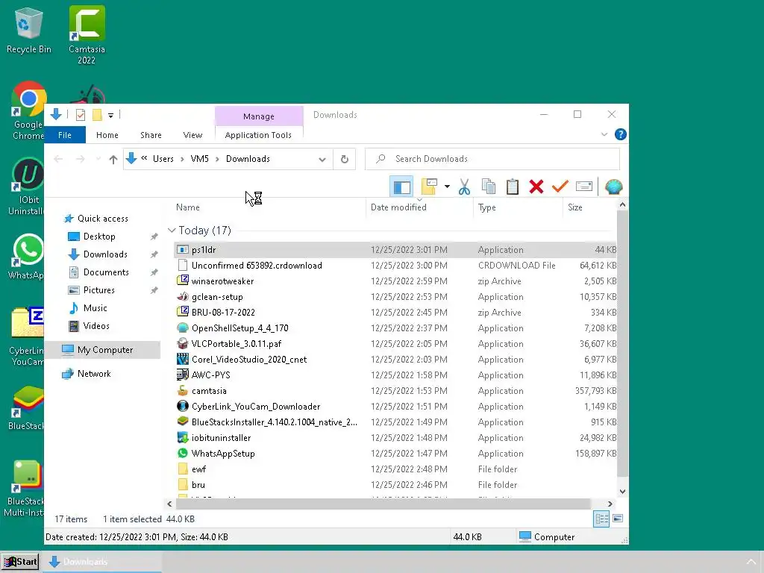Click the Start button on taskbar
This screenshot has height=573, width=764.
click(x=20, y=562)
